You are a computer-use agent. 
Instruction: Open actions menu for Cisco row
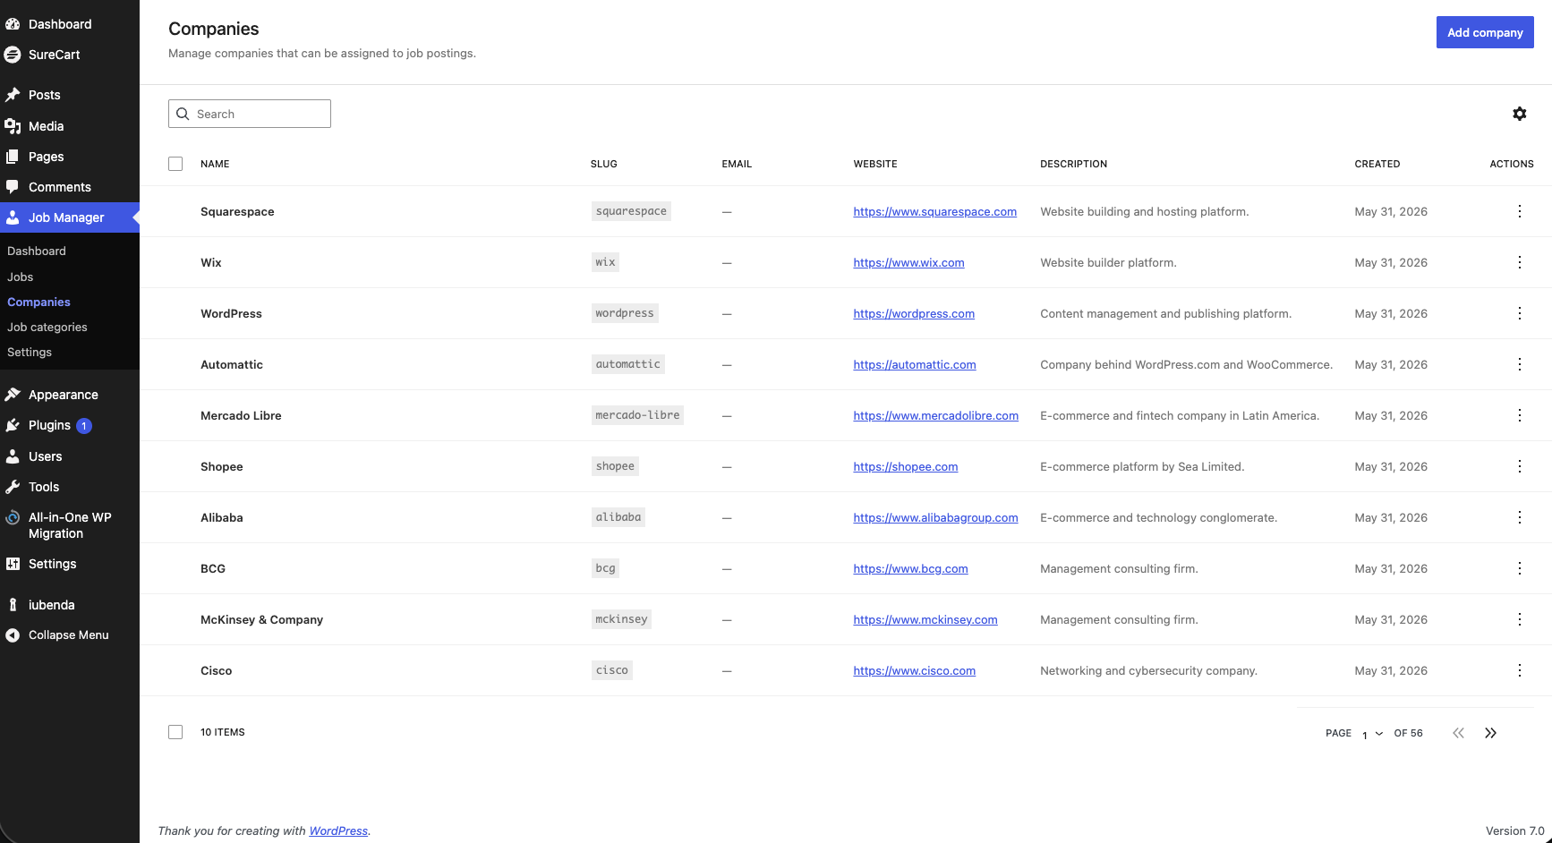(1519, 670)
